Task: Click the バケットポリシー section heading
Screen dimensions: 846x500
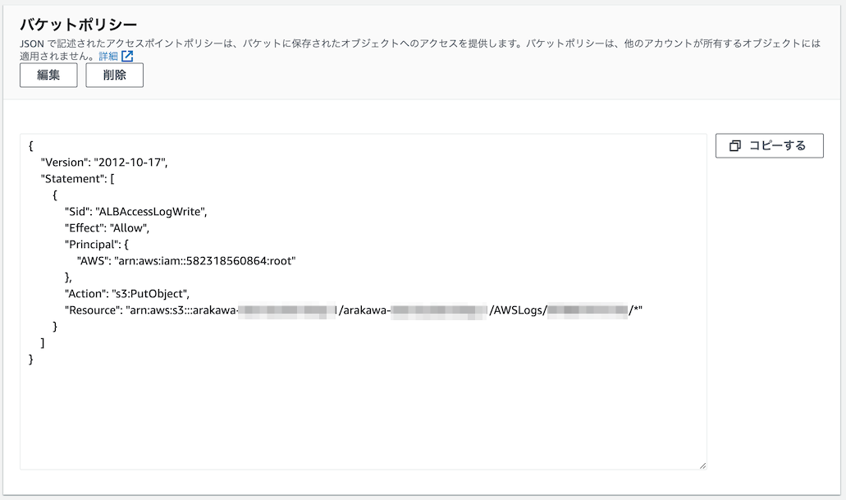Action: click(79, 25)
